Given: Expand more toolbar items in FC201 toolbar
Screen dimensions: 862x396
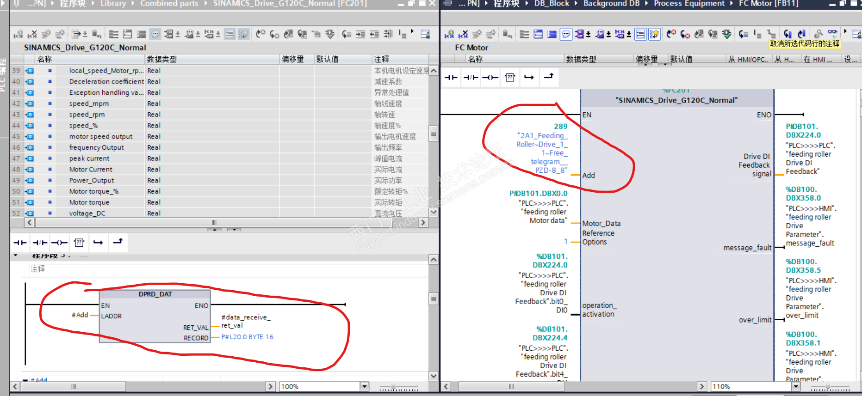Looking at the screenshot, I should point(412,31).
